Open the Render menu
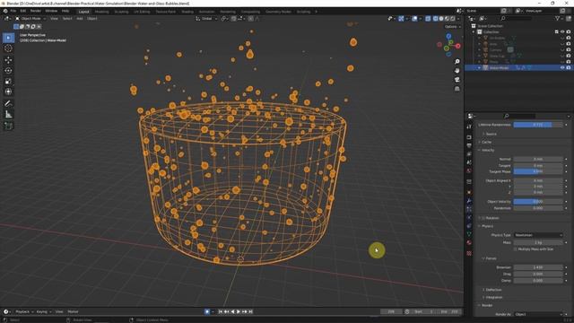Image resolution: width=574 pixels, height=323 pixels. 36,11
